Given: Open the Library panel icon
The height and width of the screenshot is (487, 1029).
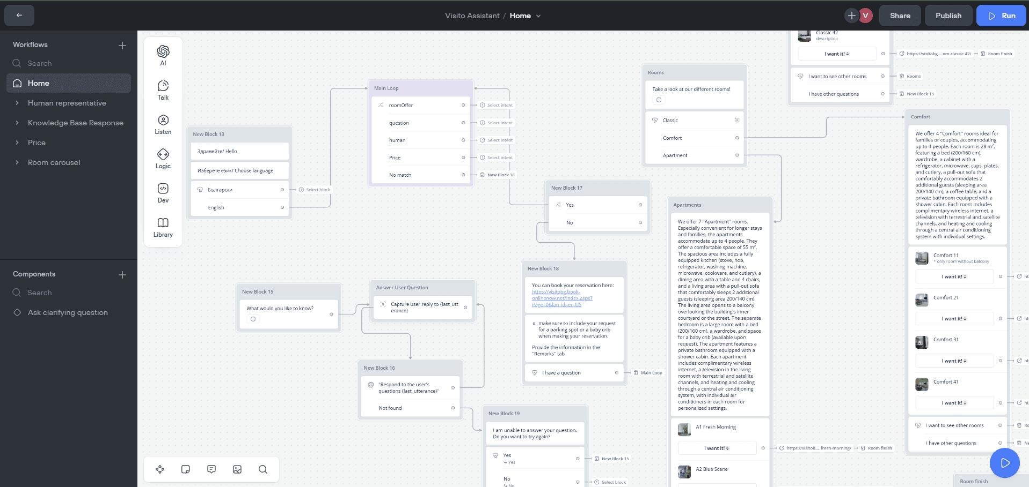Looking at the screenshot, I should (x=163, y=227).
